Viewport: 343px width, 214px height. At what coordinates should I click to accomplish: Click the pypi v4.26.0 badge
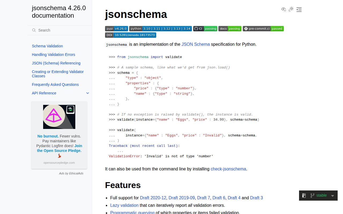(x=116, y=29)
